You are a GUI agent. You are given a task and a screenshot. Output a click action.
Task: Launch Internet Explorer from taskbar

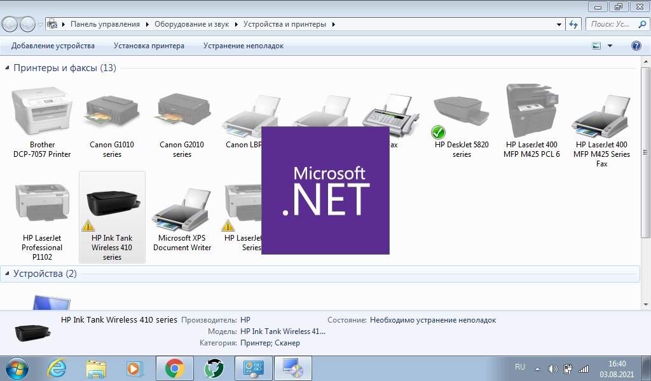pos(57,368)
